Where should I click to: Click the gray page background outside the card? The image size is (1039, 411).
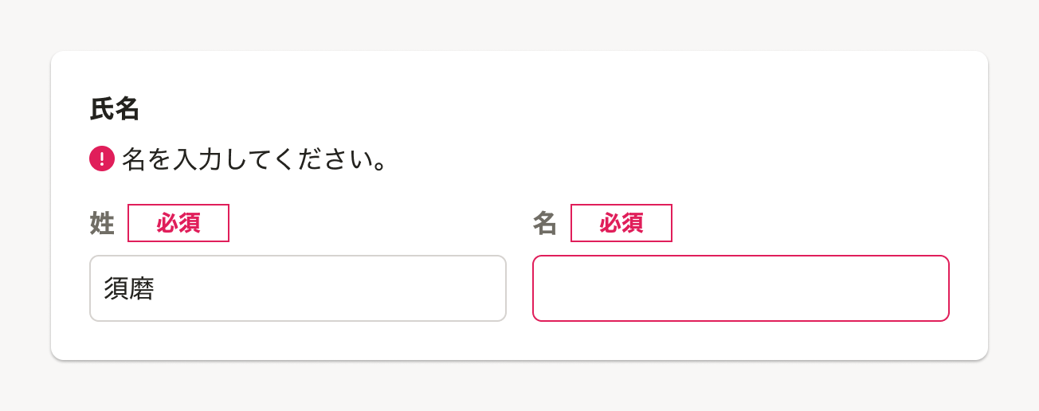point(518,24)
